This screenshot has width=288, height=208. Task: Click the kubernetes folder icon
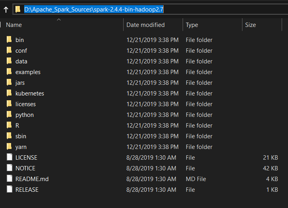coord(9,93)
